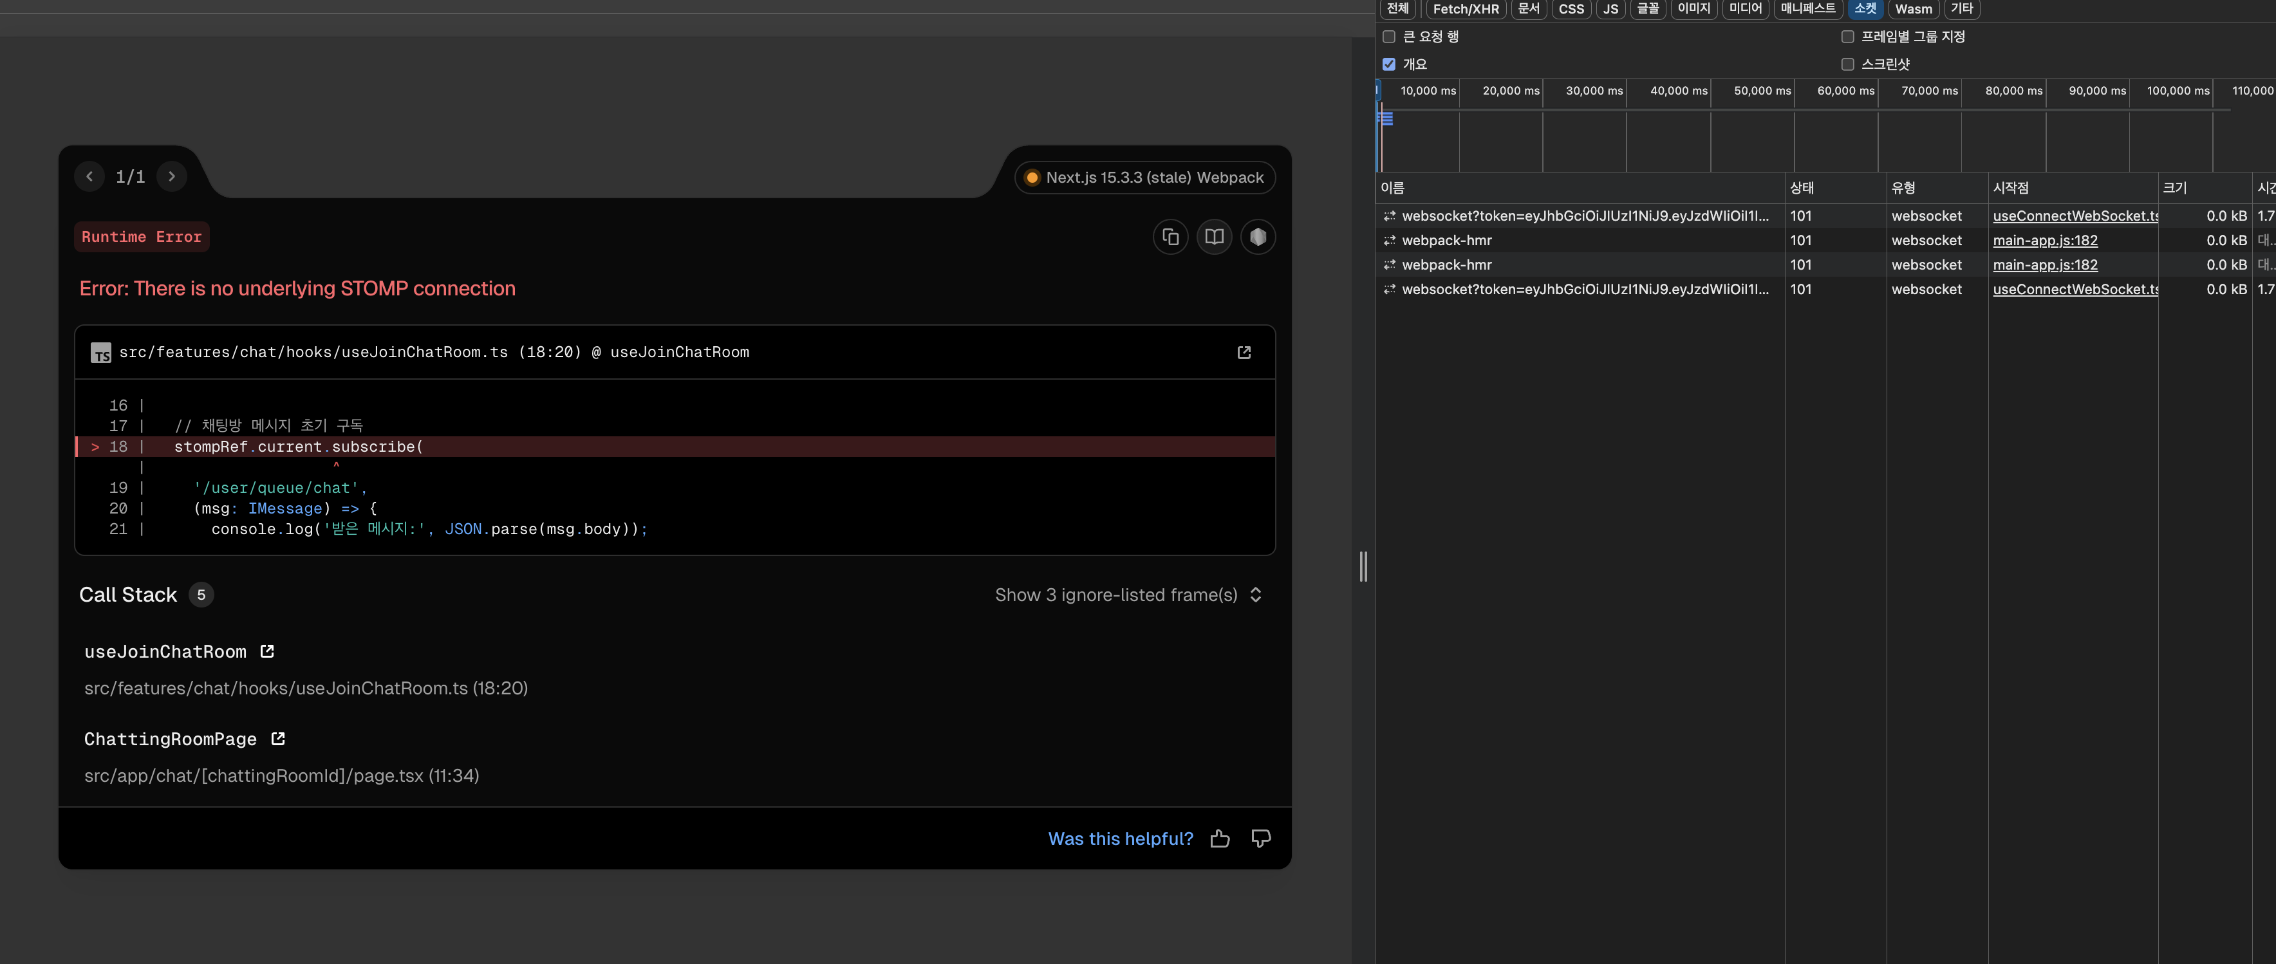Enable 프레임별 그룹 지정 checkbox
Screen dimensions: 2276x964
coord(1847,37)
